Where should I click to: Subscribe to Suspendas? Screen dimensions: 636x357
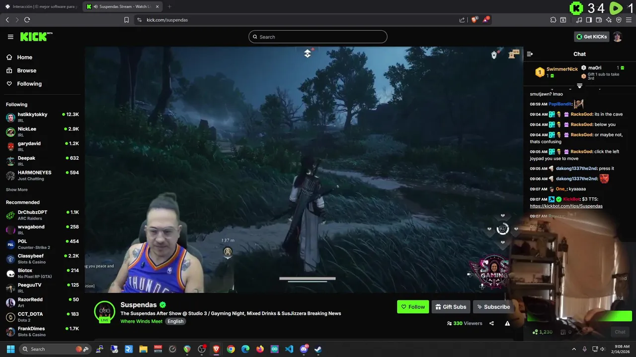[493, 307]
